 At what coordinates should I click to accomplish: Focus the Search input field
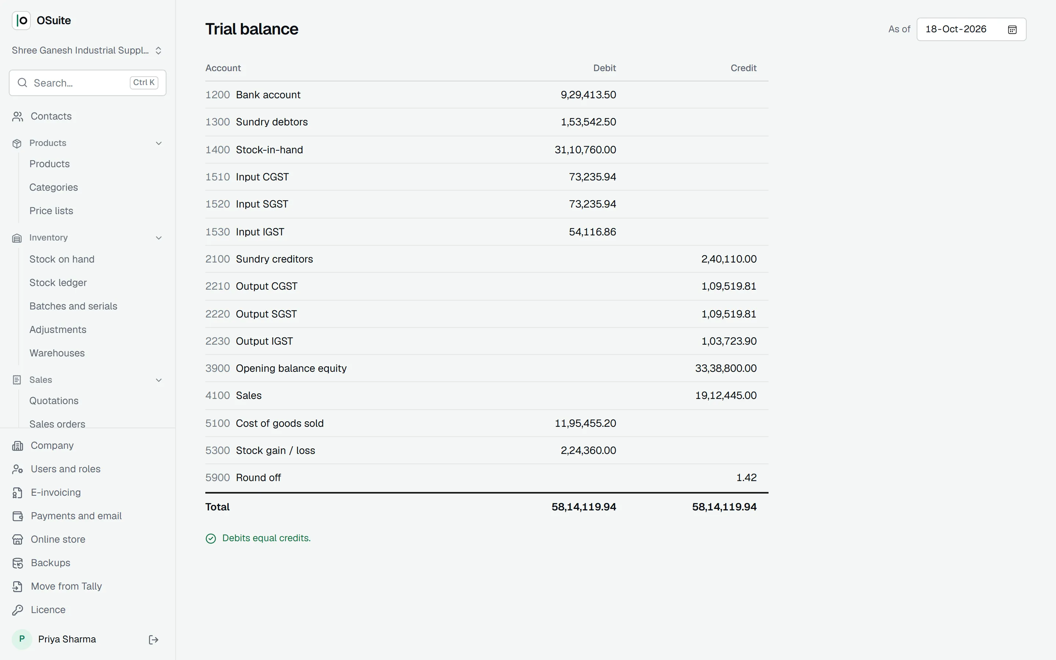pos(87,83)
